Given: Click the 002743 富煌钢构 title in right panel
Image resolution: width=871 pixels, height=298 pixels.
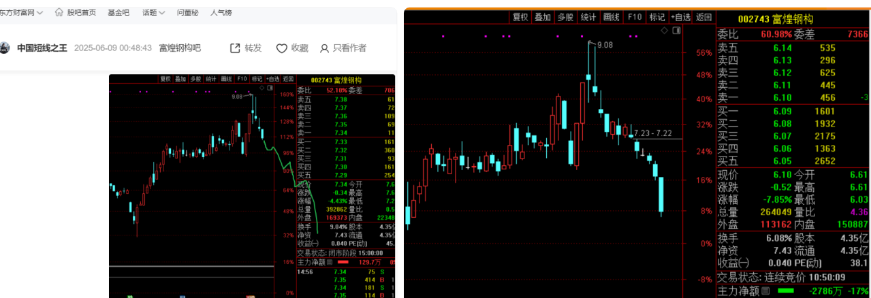Looking at the screenshot, I should 777,19.
